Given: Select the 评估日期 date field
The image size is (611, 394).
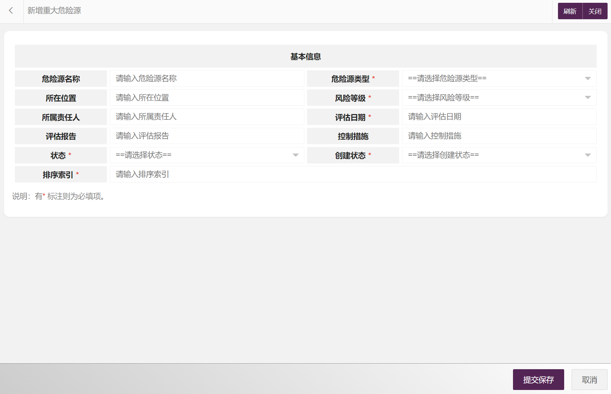Looking at the screenshot, I should (x=499, y=117).
